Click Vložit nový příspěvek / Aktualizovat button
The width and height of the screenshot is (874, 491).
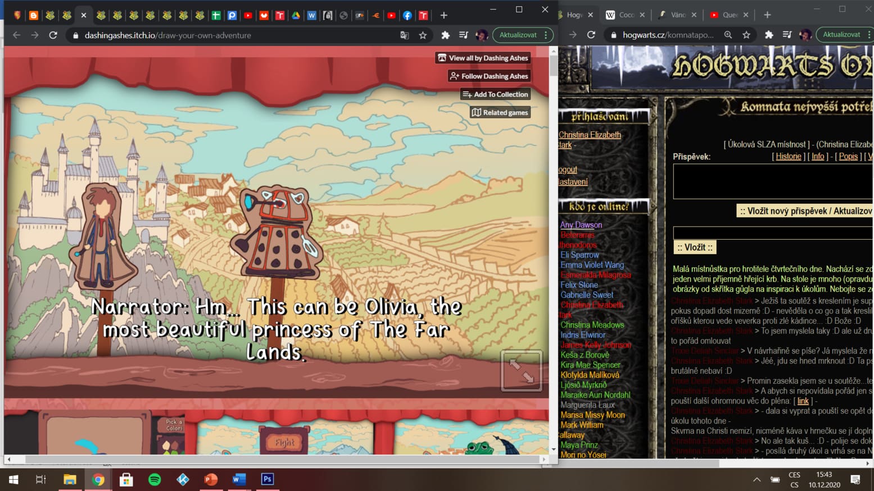805,211
